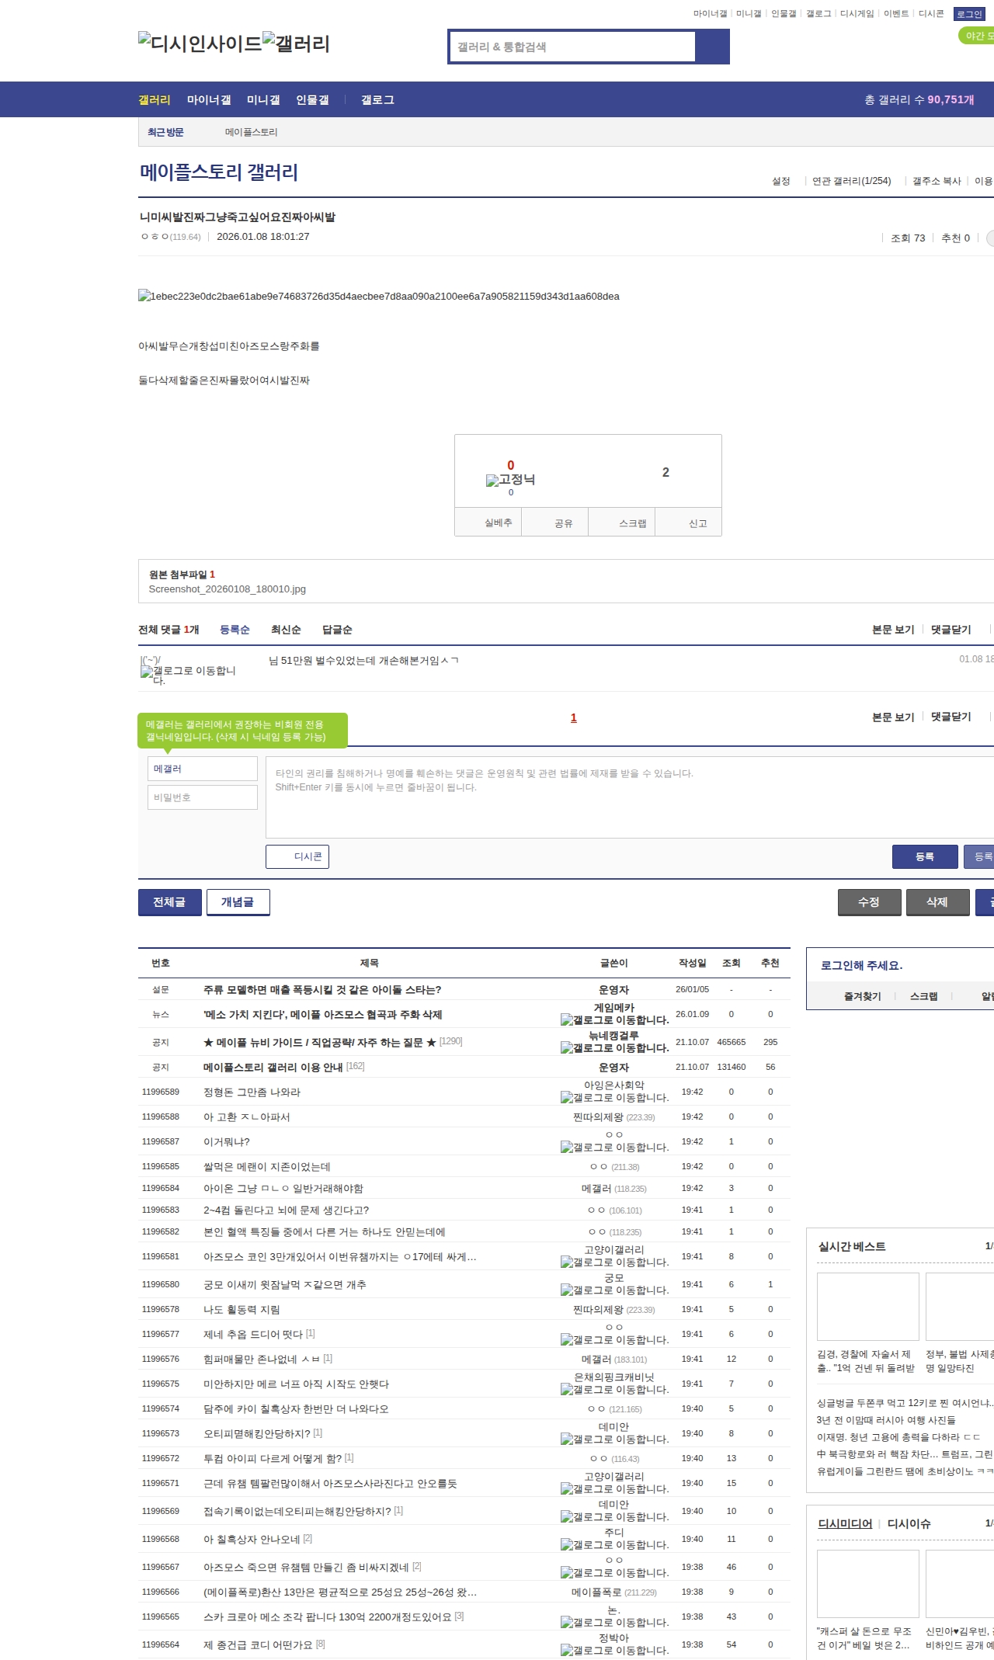Toggle 야간 모드 night mode
994x1660 pixels.
pos(976,36)
